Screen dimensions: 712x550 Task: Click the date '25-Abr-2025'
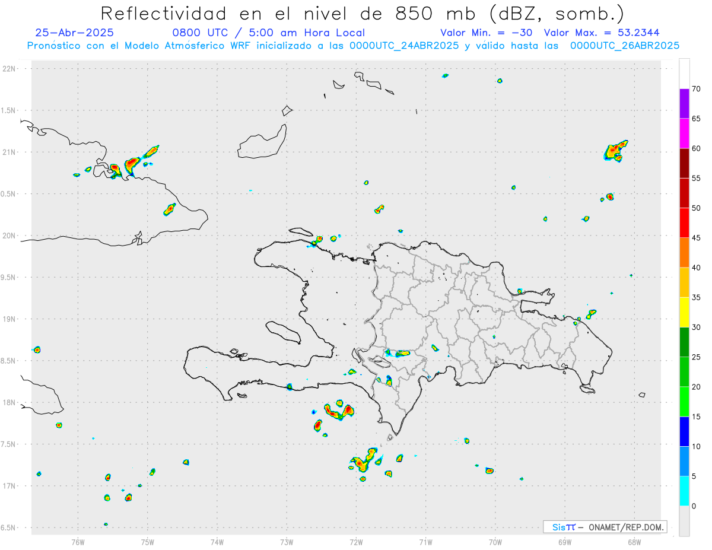coord(74,33)
